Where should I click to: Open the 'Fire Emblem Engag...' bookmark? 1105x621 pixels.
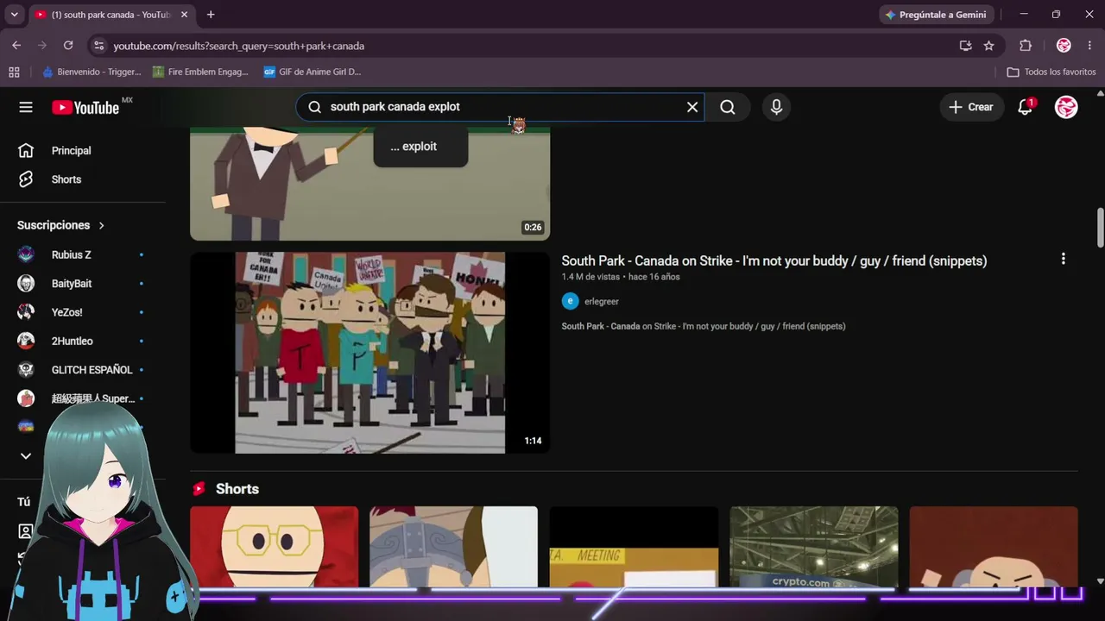pos(200,72)
